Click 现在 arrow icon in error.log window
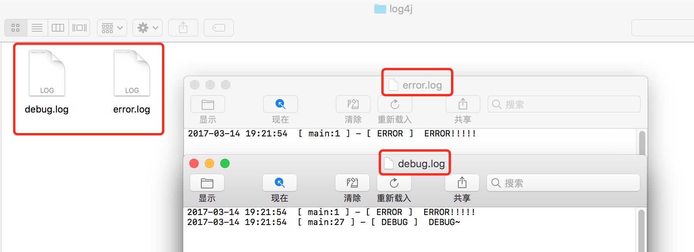 pyautogui.click(x=281, y=104)
